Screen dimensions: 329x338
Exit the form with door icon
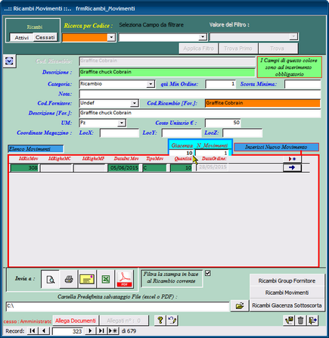pyautogui.click(x=312, y=321)
